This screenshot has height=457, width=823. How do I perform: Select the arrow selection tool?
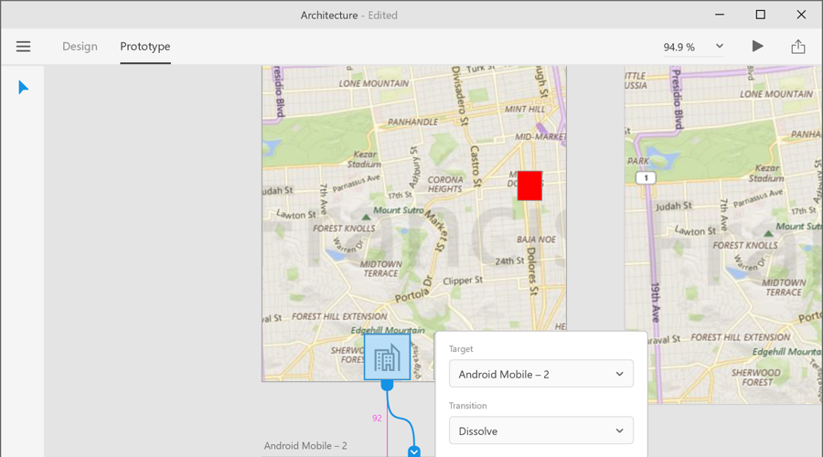23,88
